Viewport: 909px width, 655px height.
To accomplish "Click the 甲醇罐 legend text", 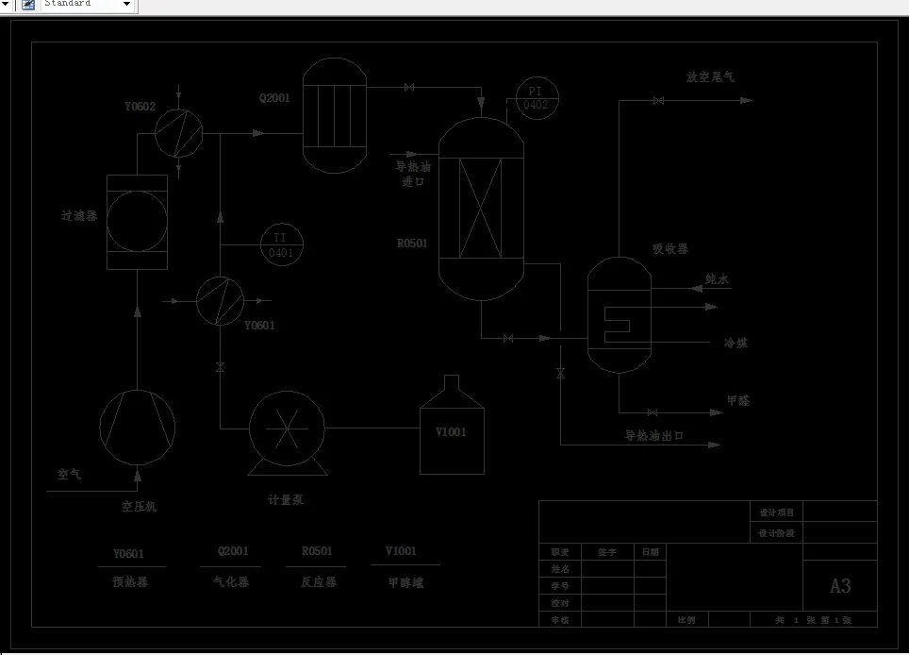I will [x=405, y=582].
